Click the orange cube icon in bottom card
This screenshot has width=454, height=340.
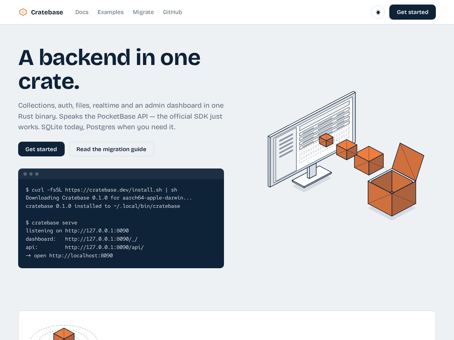click(x=64, y=334)
